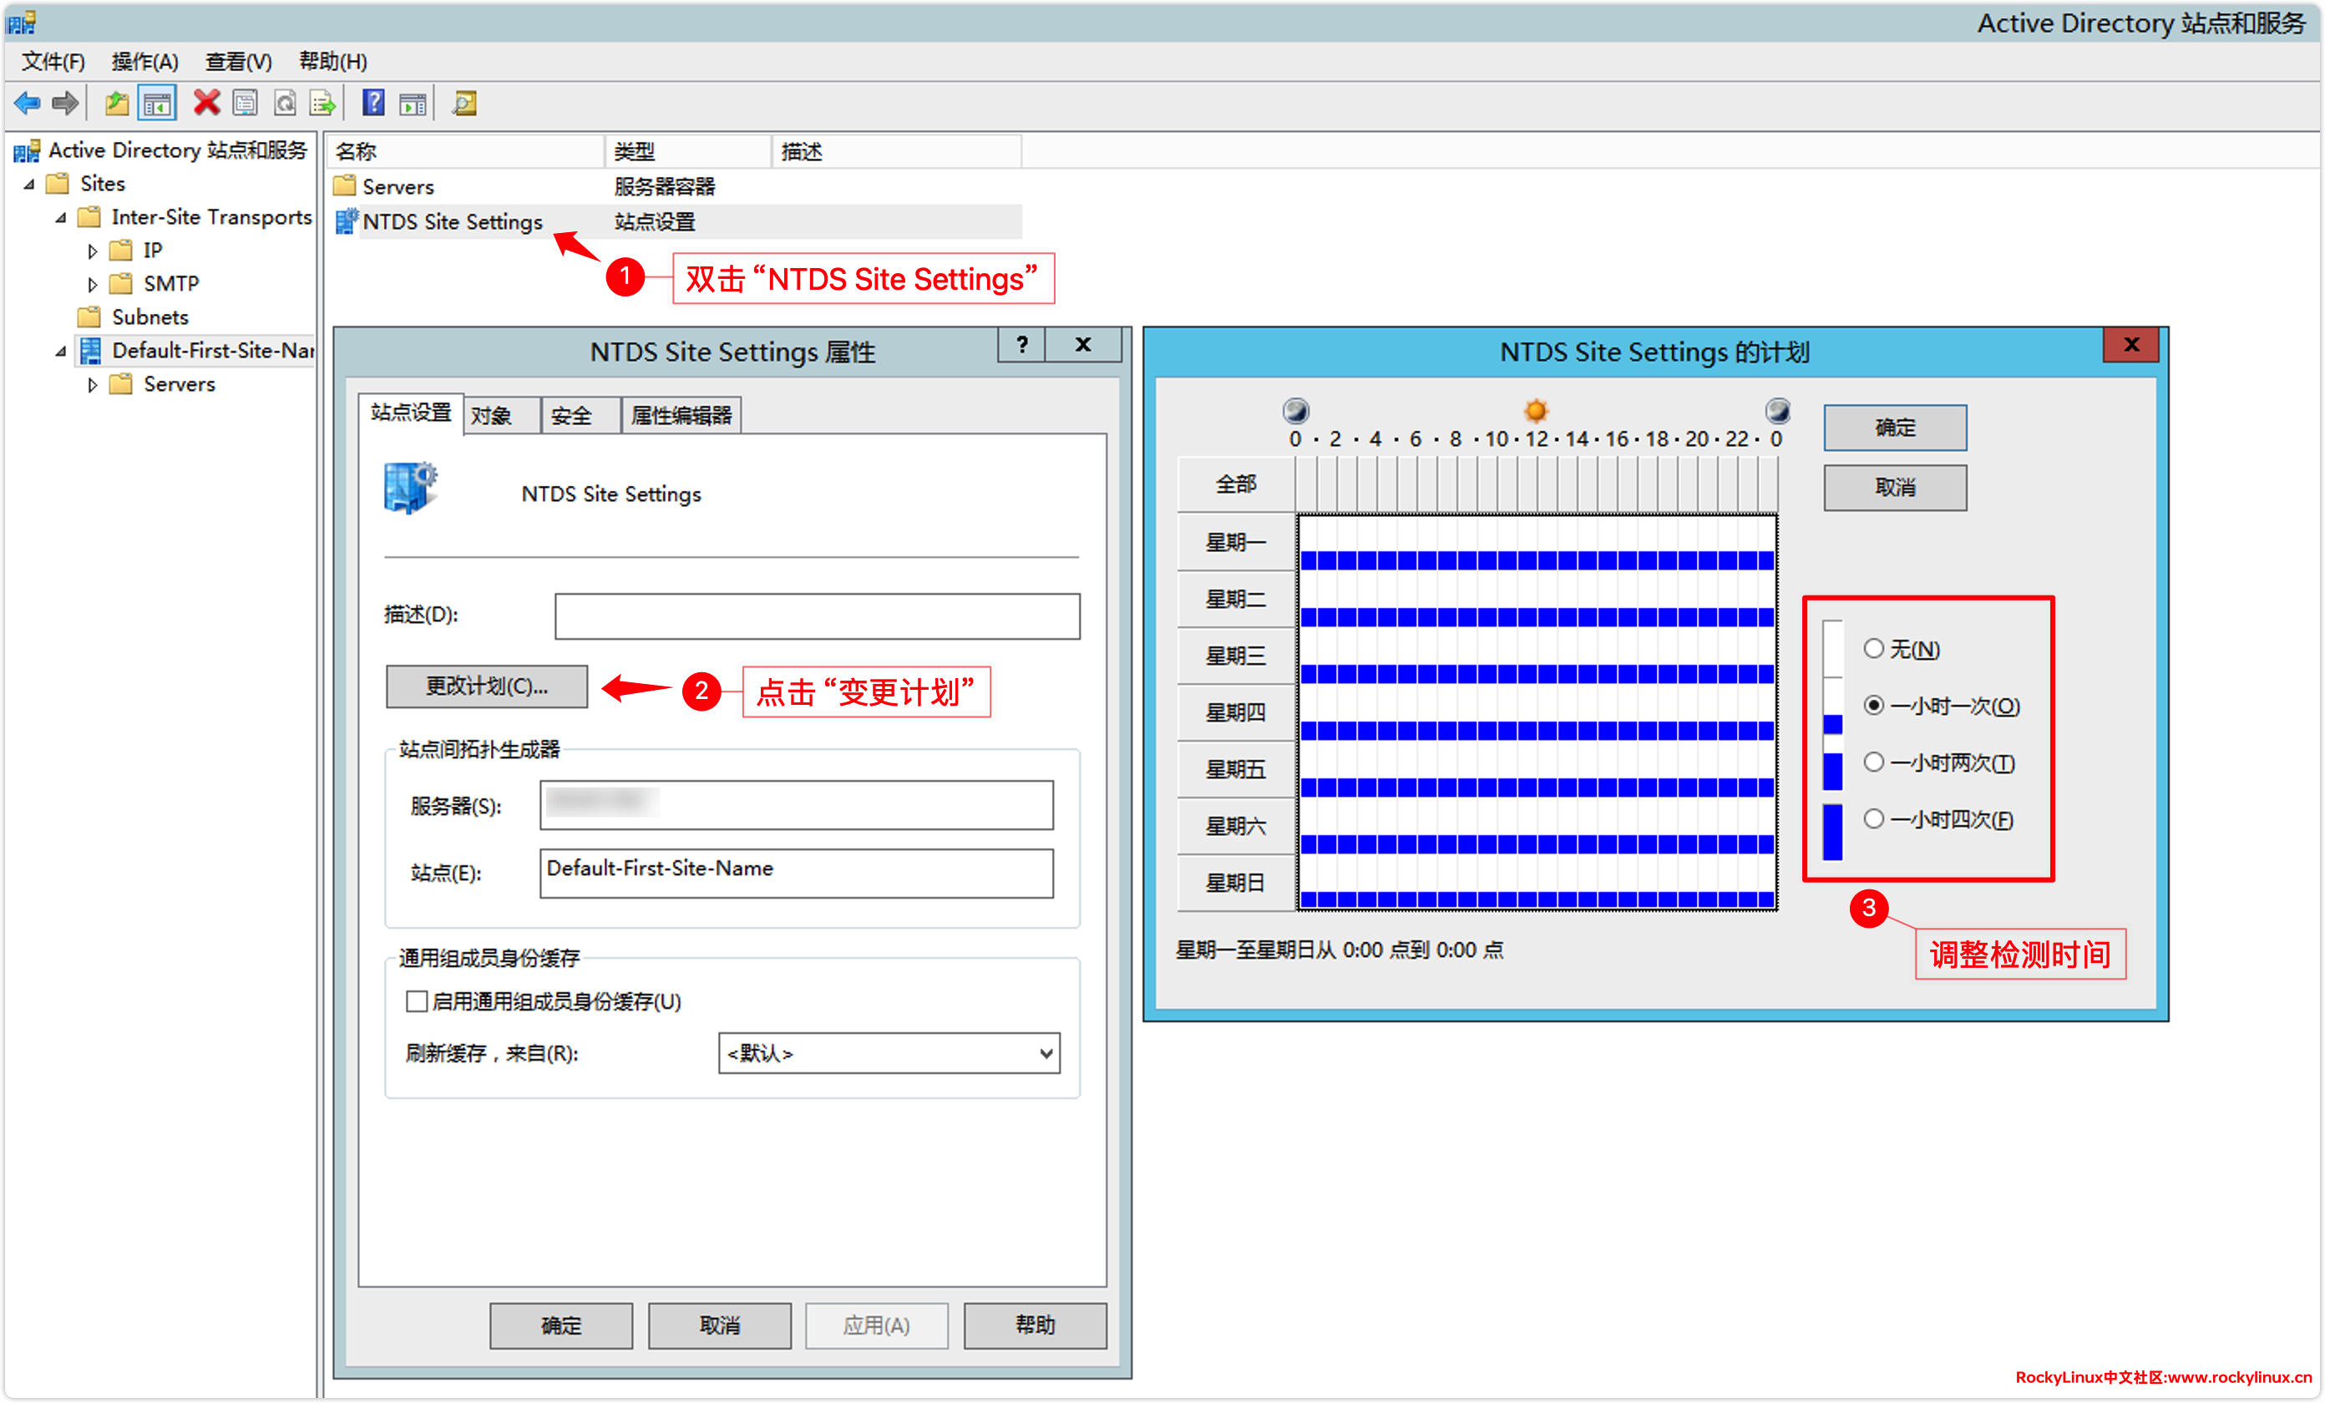
Task: Click the Up one level folder icon
Action: pos(116,102)
